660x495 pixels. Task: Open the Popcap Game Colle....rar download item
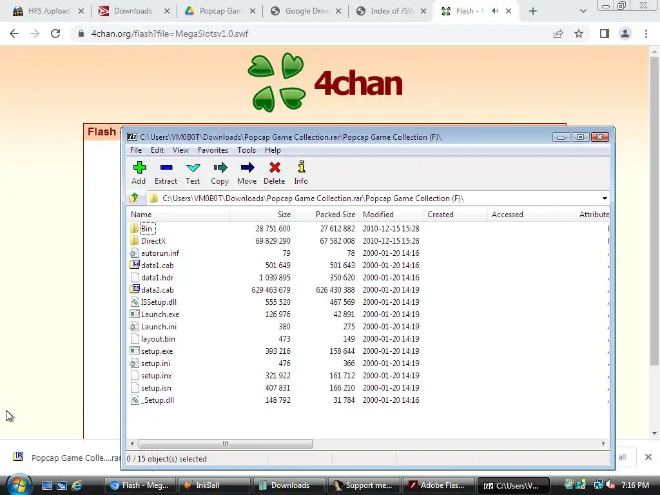pyautogui.click(x=67, y=458)
